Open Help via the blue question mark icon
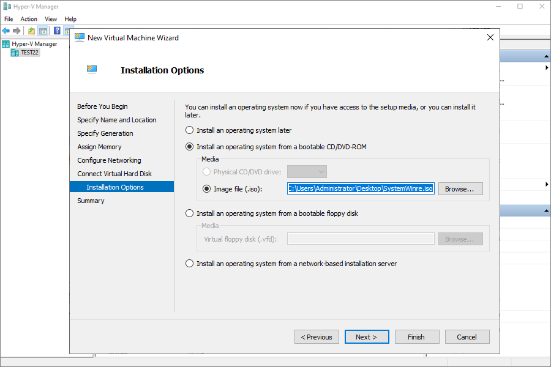 click(57, 31)
